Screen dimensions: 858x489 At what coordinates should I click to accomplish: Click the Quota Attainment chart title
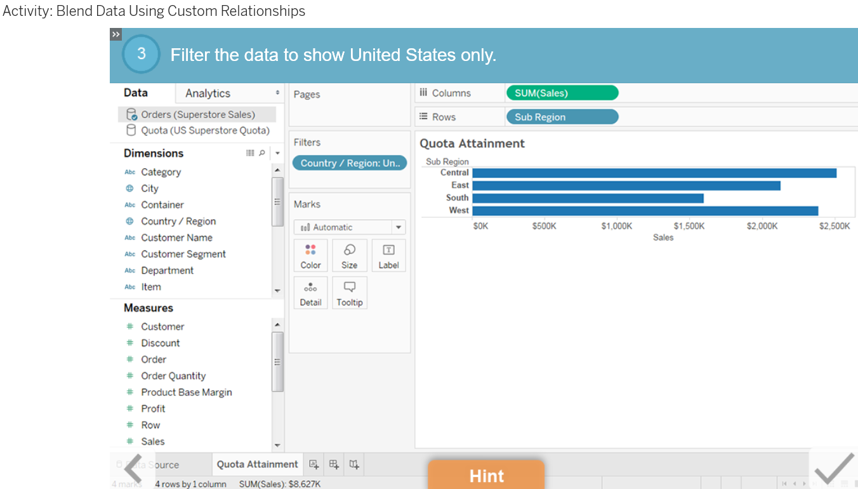(x=472, y=144)
